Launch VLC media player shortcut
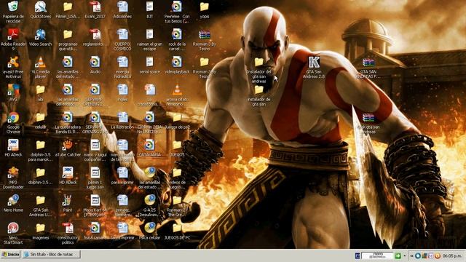The height and width of the screenshot is (262, 466). [41, 67]
